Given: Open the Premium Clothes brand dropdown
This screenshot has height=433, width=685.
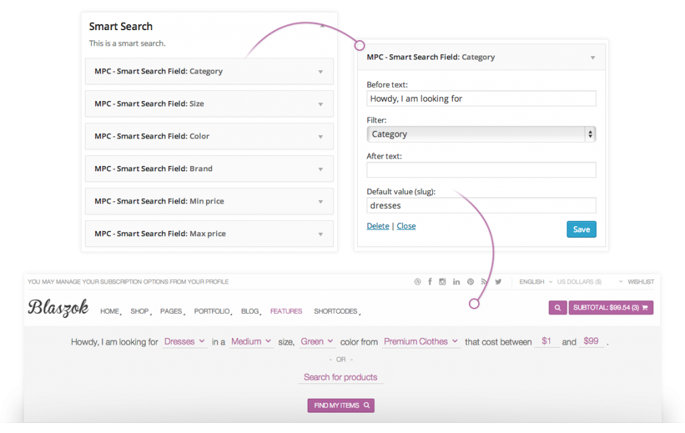Looking at the screenshot, I should [x=421, y=341].
